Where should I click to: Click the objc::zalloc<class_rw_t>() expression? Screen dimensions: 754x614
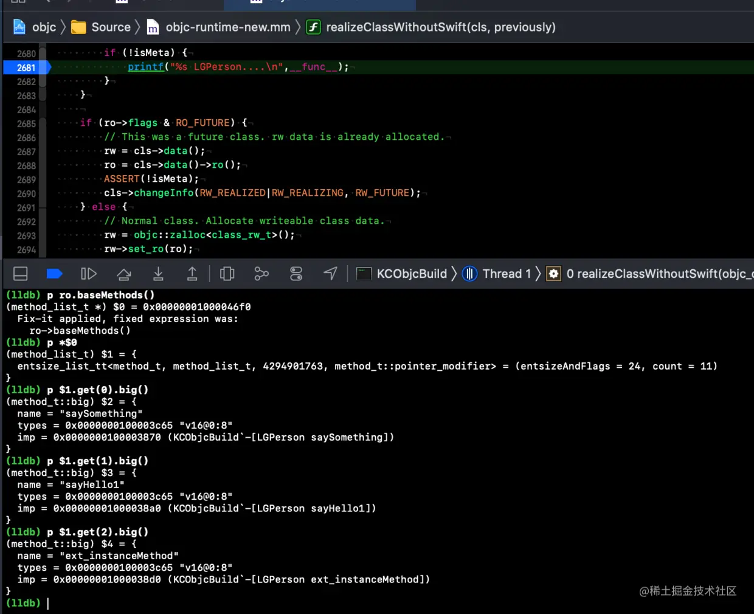214,235
